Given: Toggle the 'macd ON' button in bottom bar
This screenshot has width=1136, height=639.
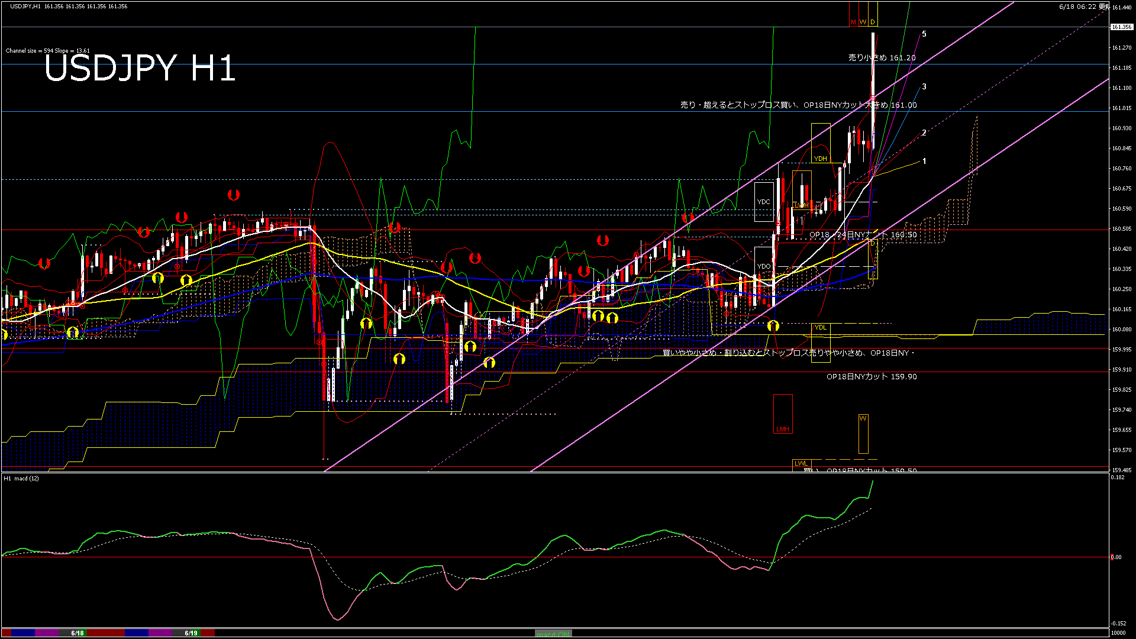Looking at the screenshot, I should pyautogui.click(x=553, y=634).
